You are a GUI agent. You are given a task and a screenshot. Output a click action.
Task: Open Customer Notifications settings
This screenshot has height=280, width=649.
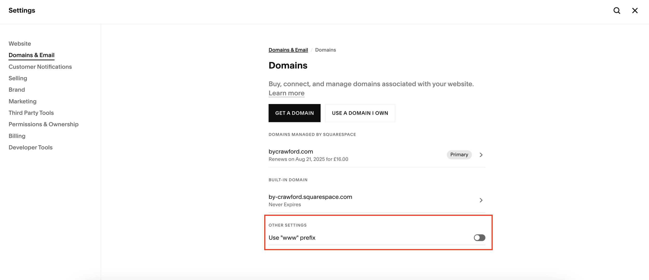(40, 67)
